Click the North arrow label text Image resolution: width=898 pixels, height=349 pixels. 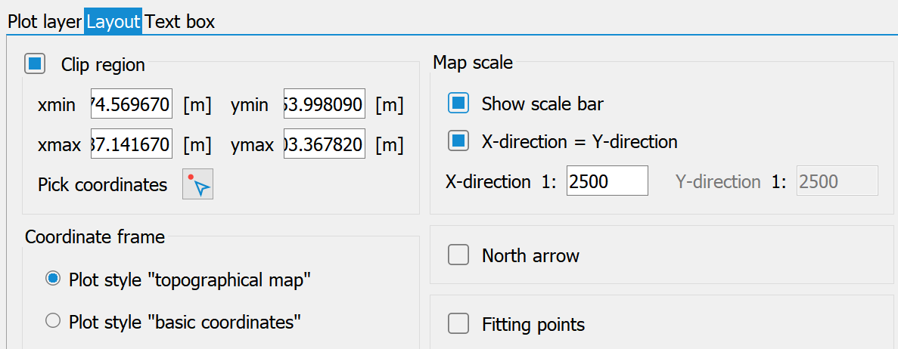(530, 256)
